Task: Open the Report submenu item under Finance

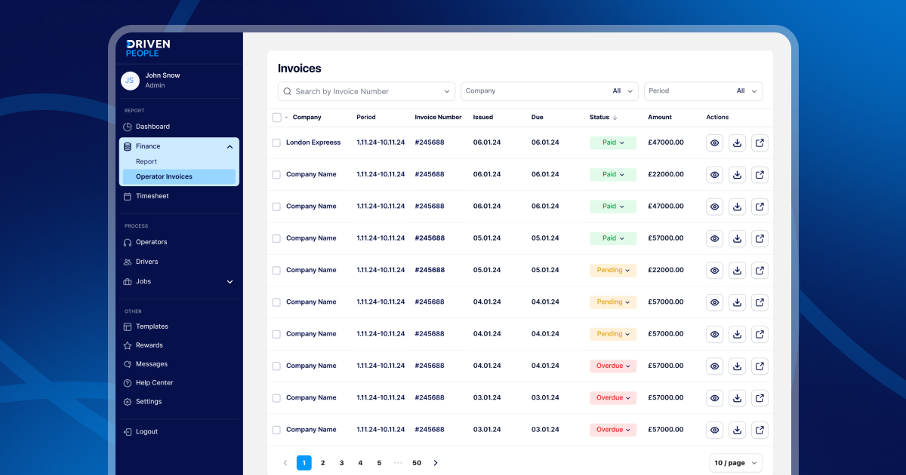Action: (146, 161)
